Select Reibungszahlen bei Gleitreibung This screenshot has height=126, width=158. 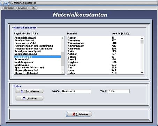tap(37, 46)
